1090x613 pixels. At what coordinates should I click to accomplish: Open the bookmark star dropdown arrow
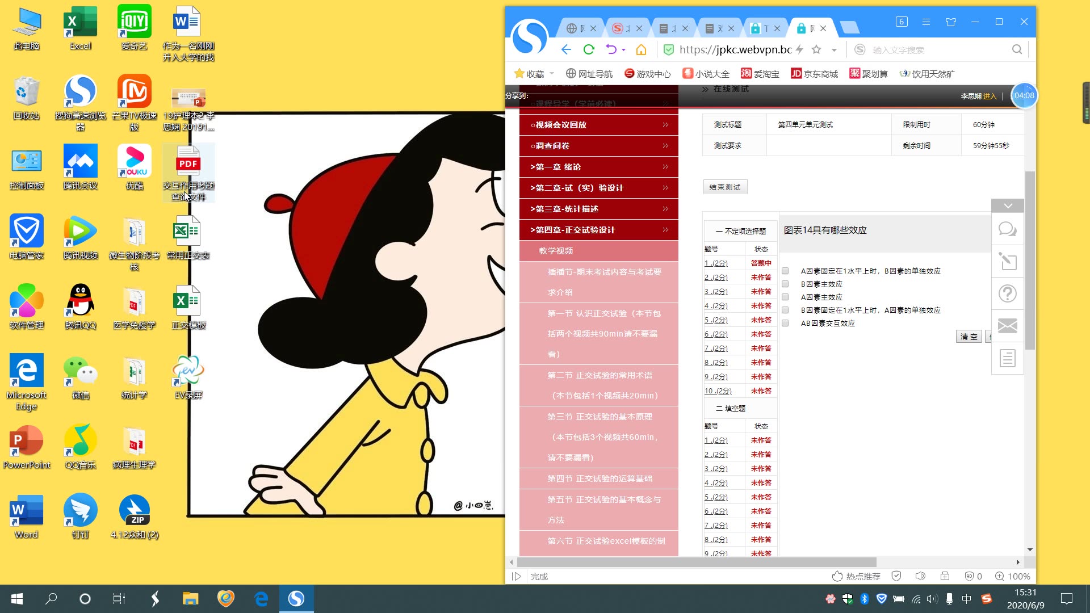click(834, 50)
